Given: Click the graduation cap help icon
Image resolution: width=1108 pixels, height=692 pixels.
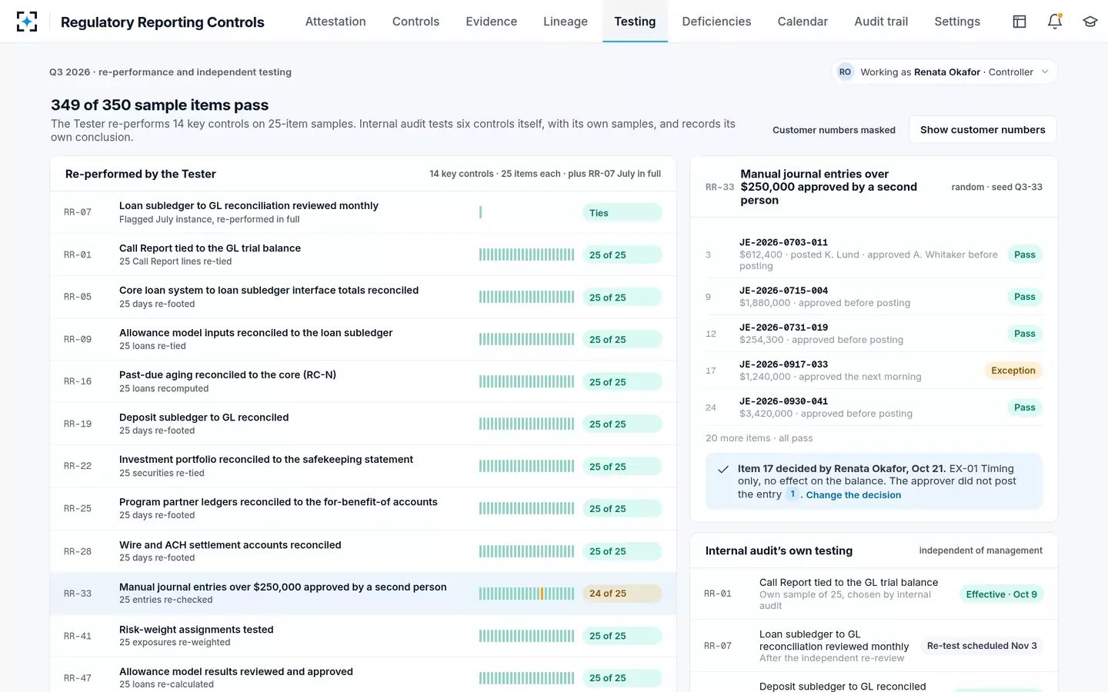Looking at the screenshot, I should tap(1090, 22).
